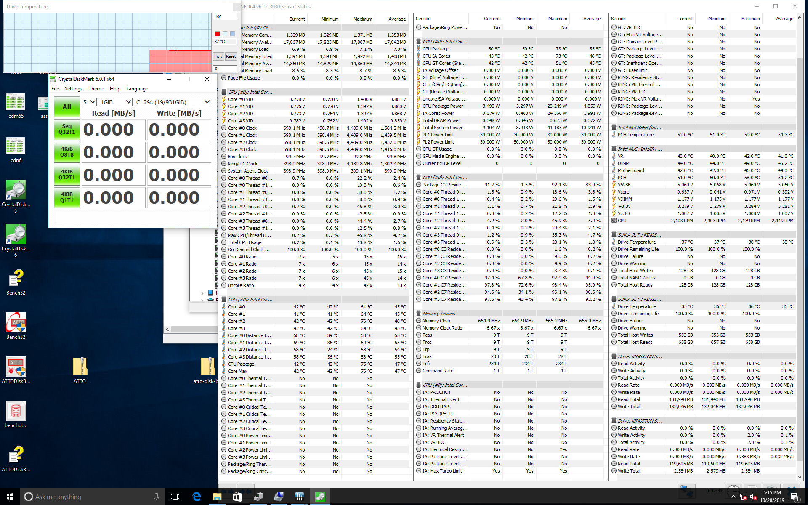Click the green All benchmark button
Viewport: 808px width, 505px height.
(67, 107)
